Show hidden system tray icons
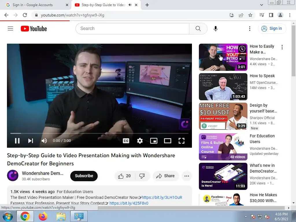This screenshot has height=222, width=296. [x=246, y=217]
